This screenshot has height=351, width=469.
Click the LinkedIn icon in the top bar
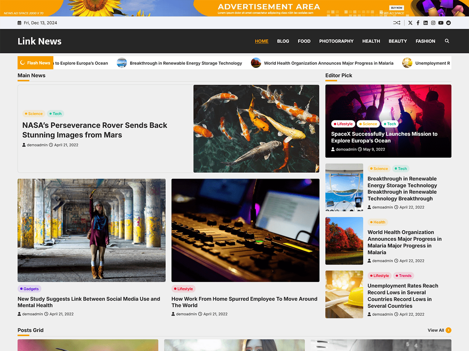click(x=425, y=23)
